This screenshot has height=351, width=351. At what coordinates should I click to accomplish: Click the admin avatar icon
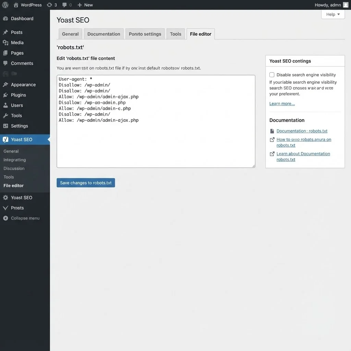point(346,5)
